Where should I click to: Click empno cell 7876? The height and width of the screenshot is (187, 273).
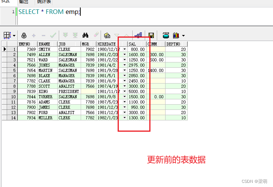[x=28, y=102]
